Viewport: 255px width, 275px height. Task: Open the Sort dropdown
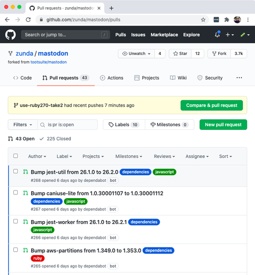[x=225, y=156]
